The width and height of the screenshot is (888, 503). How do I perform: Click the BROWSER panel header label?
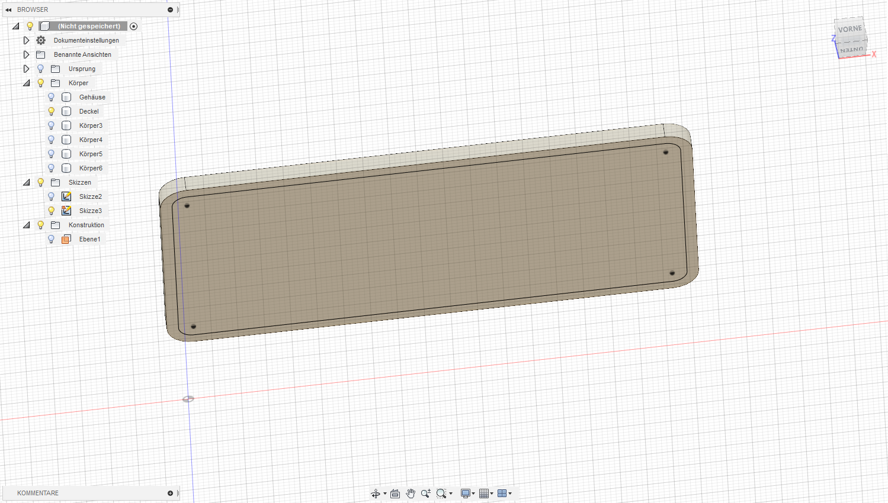(x=33, y=9)
